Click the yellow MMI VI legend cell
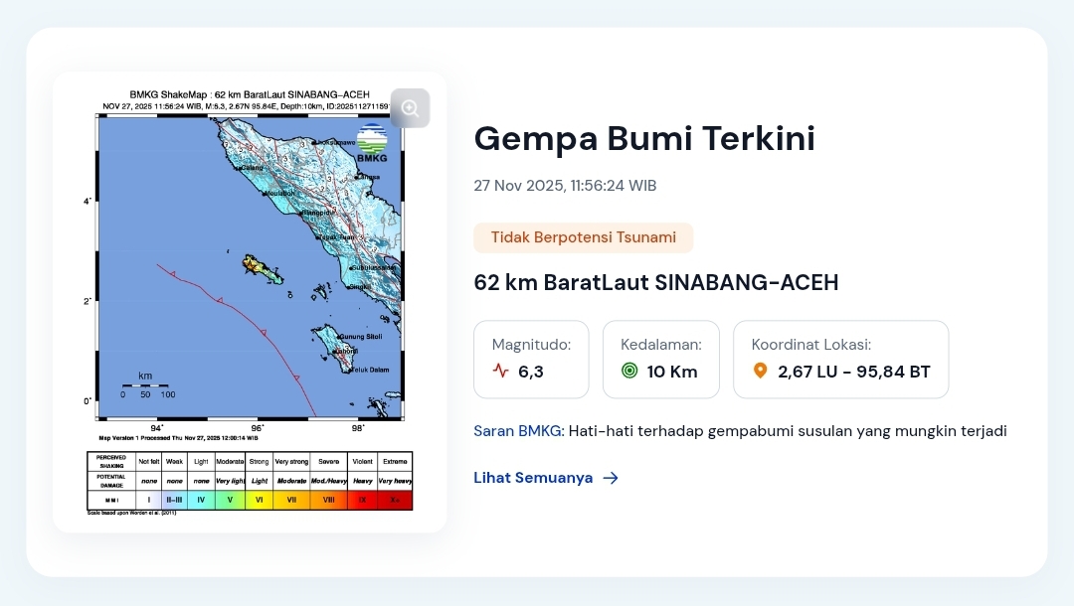Viewport: 1074px width, 606px height. 260,500
